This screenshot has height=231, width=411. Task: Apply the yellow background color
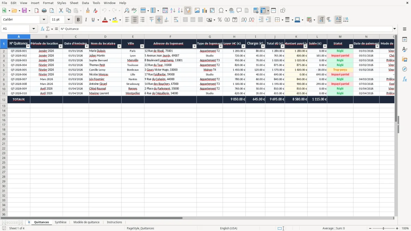[x=115, y=20]
